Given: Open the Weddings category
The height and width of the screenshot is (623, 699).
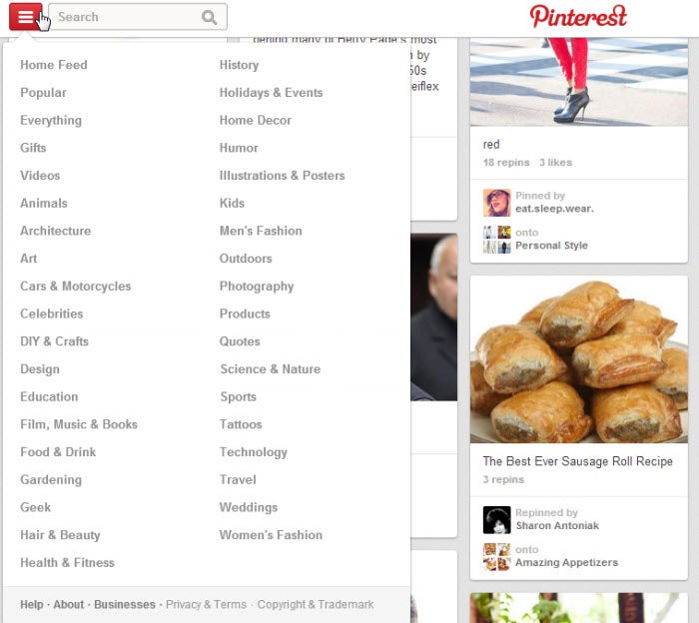Looking at the screenshot, I should point(249,507).
